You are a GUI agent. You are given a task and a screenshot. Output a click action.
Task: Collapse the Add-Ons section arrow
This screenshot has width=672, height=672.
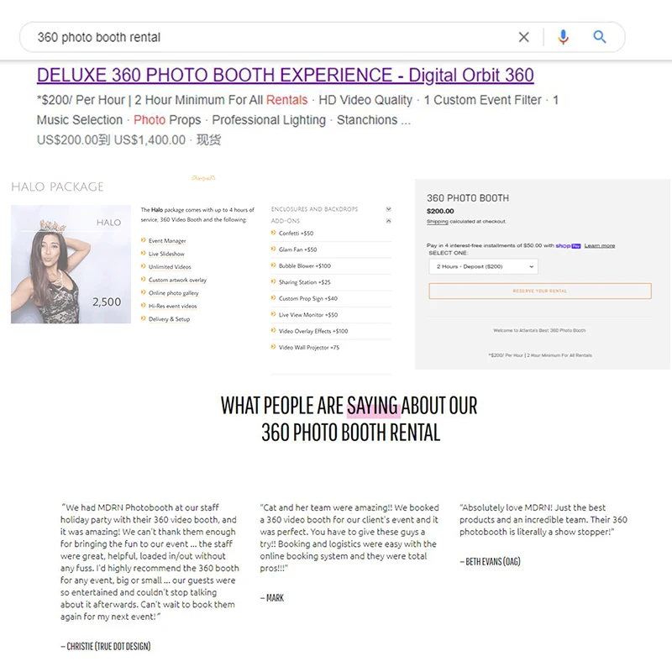[x=388, y=221]
